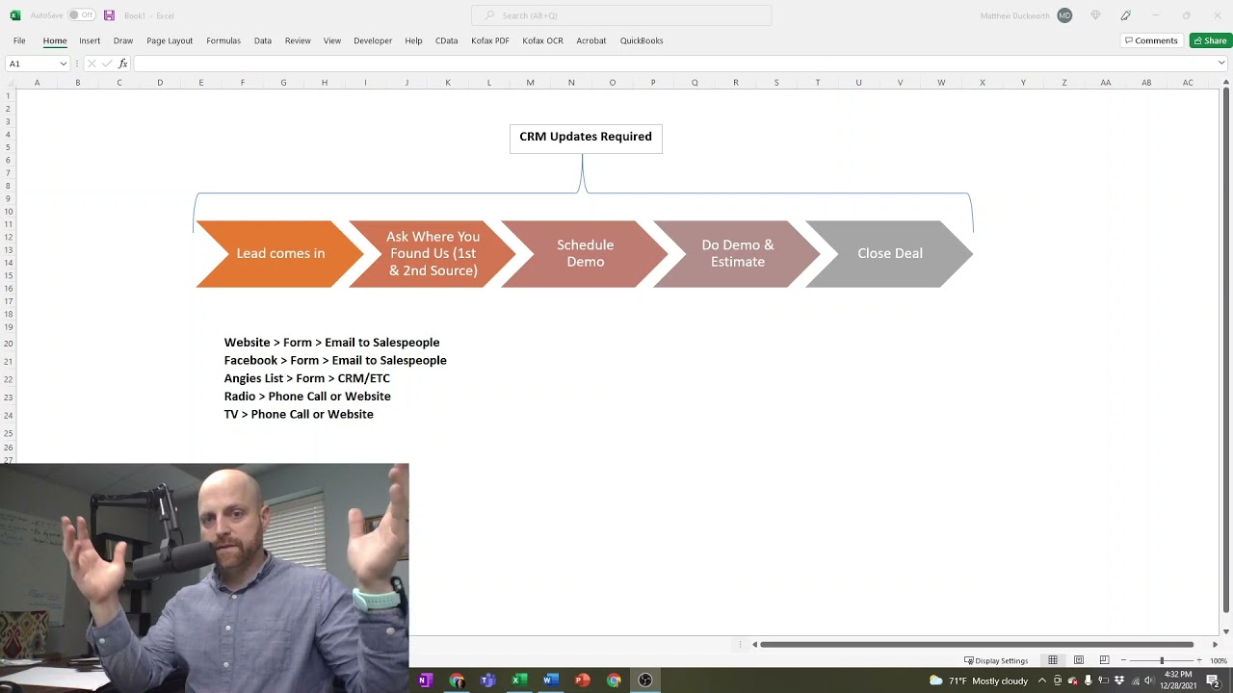
Task: Select row 10 header
Action: pos(9,212)
